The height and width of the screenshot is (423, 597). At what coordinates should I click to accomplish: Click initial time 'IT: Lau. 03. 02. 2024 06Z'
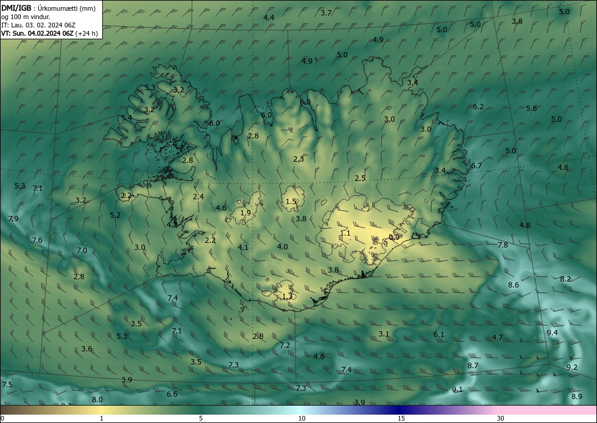38,25
